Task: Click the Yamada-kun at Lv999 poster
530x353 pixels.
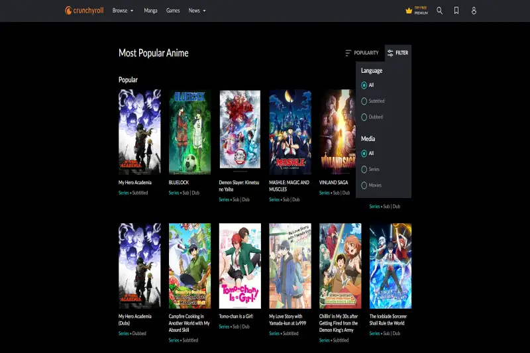Action: (x=290, y=266)
